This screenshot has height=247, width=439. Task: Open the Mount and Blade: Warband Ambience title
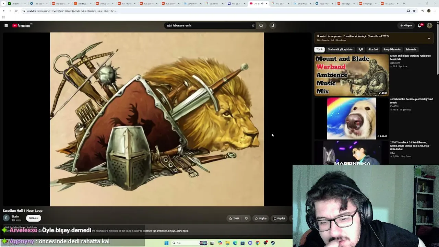(x=410, y=57)
